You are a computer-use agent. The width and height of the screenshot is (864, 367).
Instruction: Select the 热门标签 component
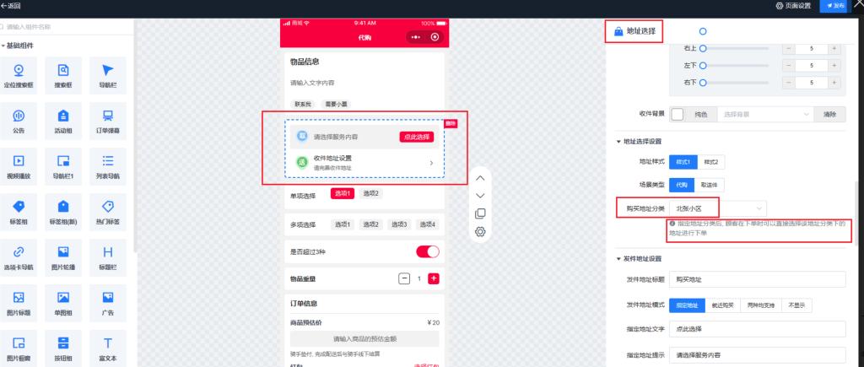click(107, 210)
